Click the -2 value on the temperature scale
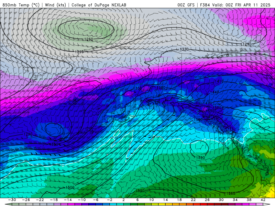275x206 pixels. 110,200
